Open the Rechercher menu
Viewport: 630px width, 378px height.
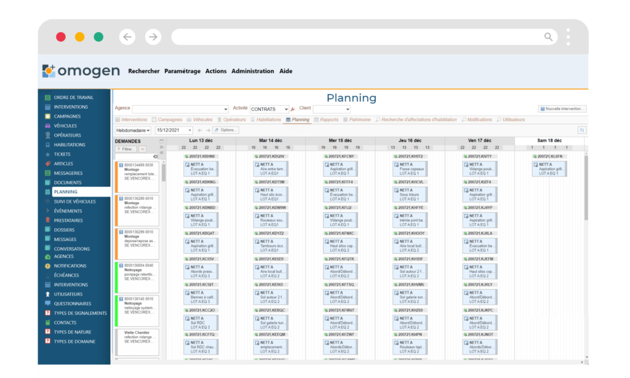[x=144, y=71]
